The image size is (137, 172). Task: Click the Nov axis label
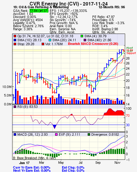point(117,163)
